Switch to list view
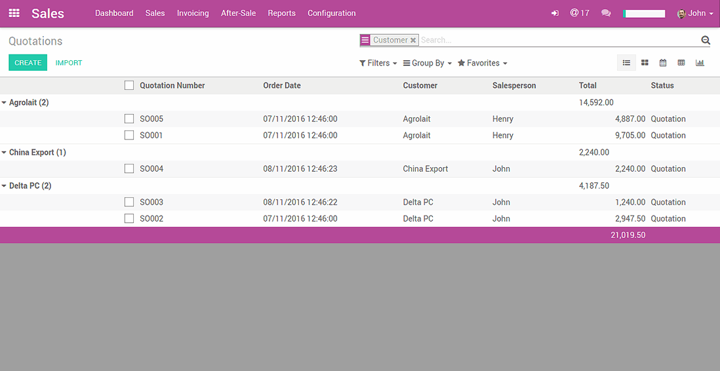 point(626,63)
